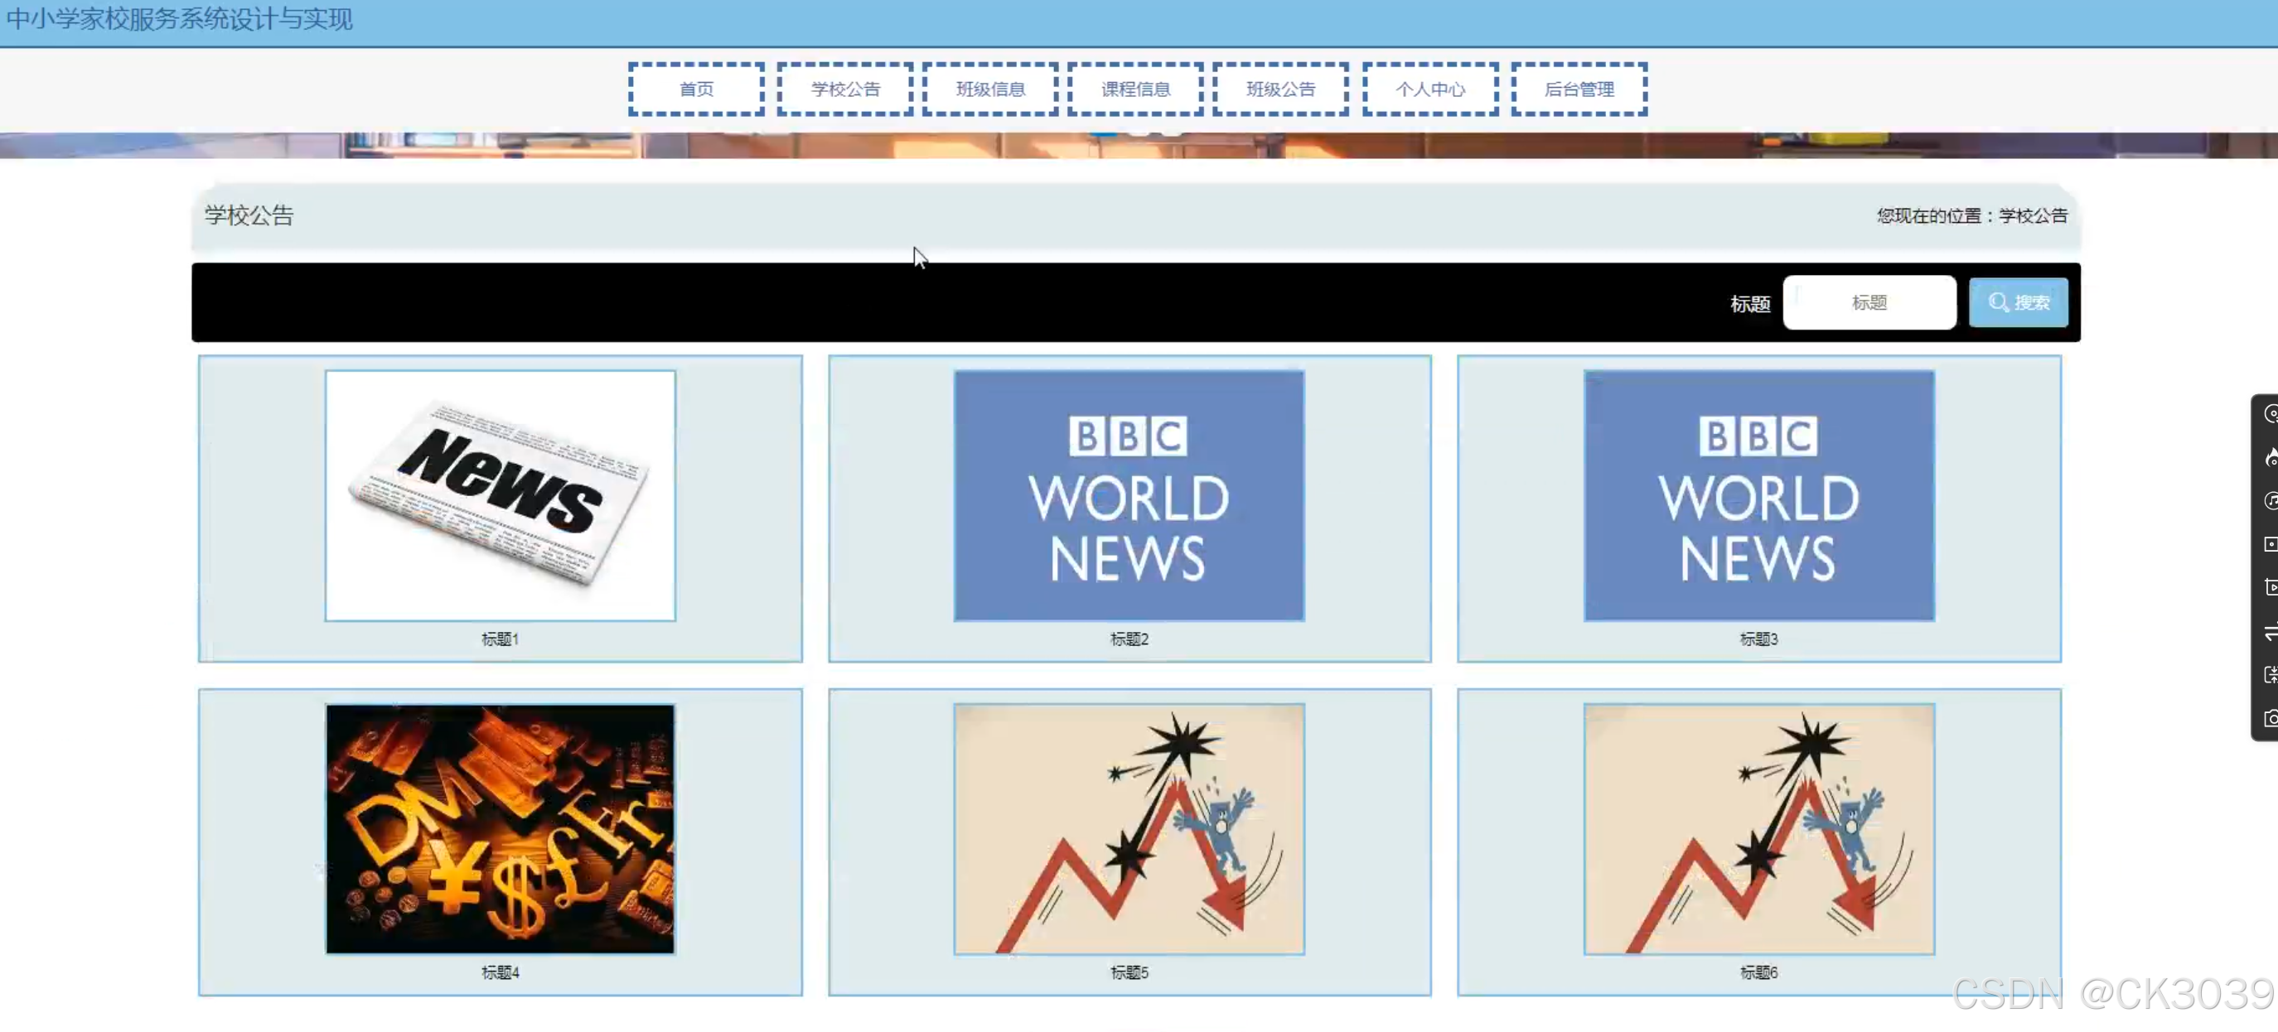Open the 学校公告 navigation tab

[844, 89]
